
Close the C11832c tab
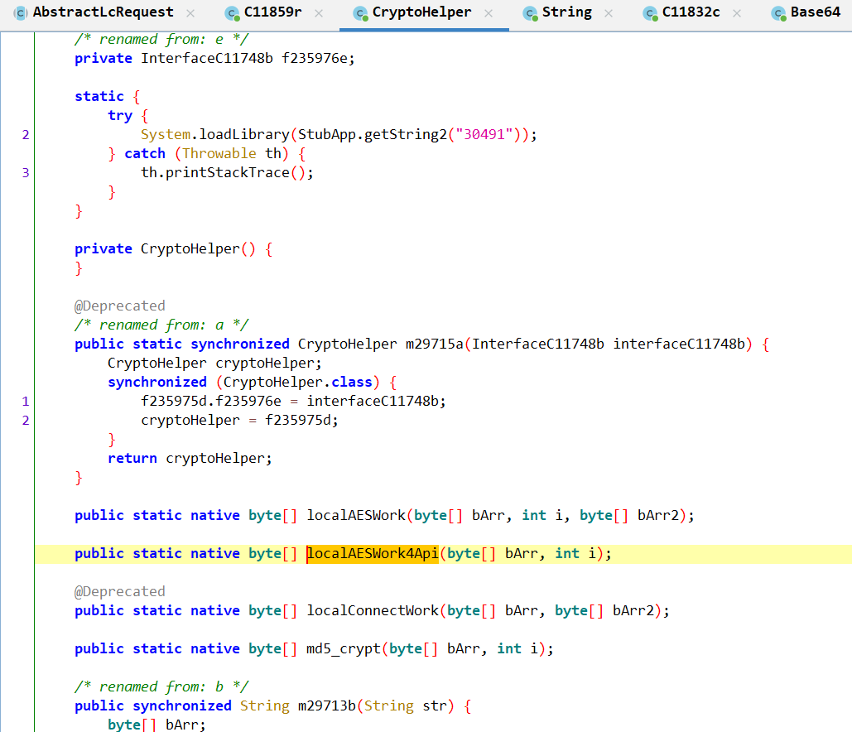(x=737, y=13)
